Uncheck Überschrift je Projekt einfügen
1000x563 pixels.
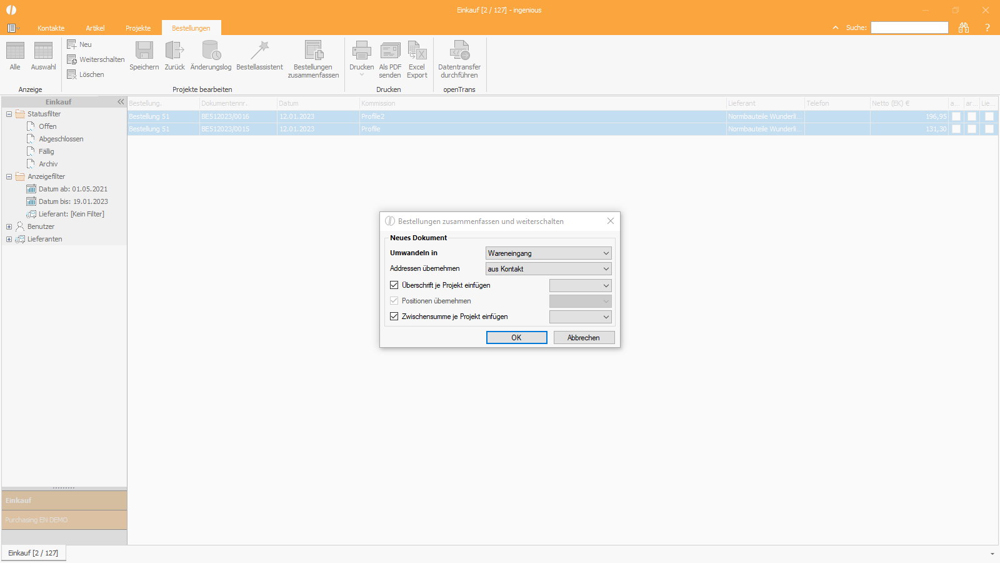[x=394, y=285]
